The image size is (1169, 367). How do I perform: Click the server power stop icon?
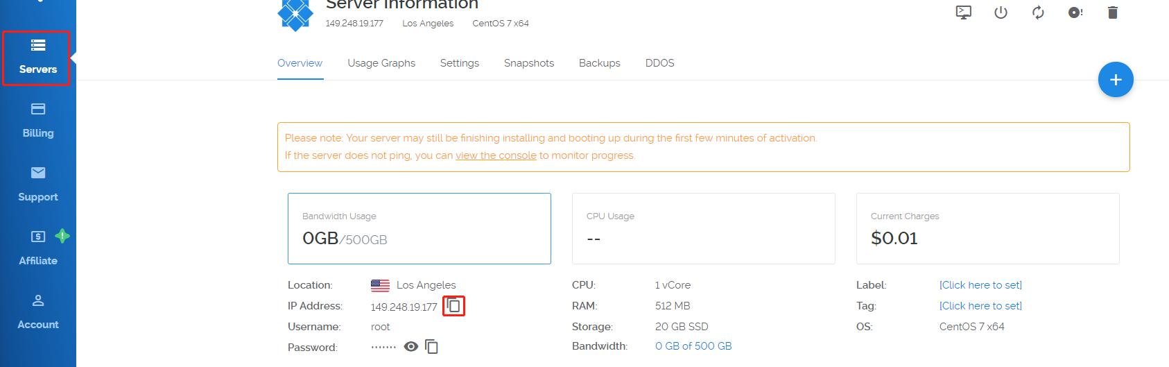(1001, 12)
